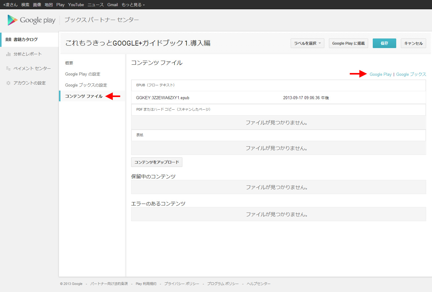Follow the Google Play link above file list
432x292 pixels.
[x=380, y=74]
